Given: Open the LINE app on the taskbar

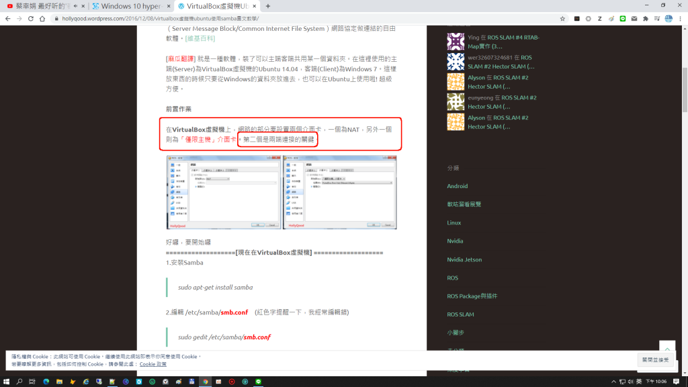Looking at the screenshot, I should click(259, 382).
